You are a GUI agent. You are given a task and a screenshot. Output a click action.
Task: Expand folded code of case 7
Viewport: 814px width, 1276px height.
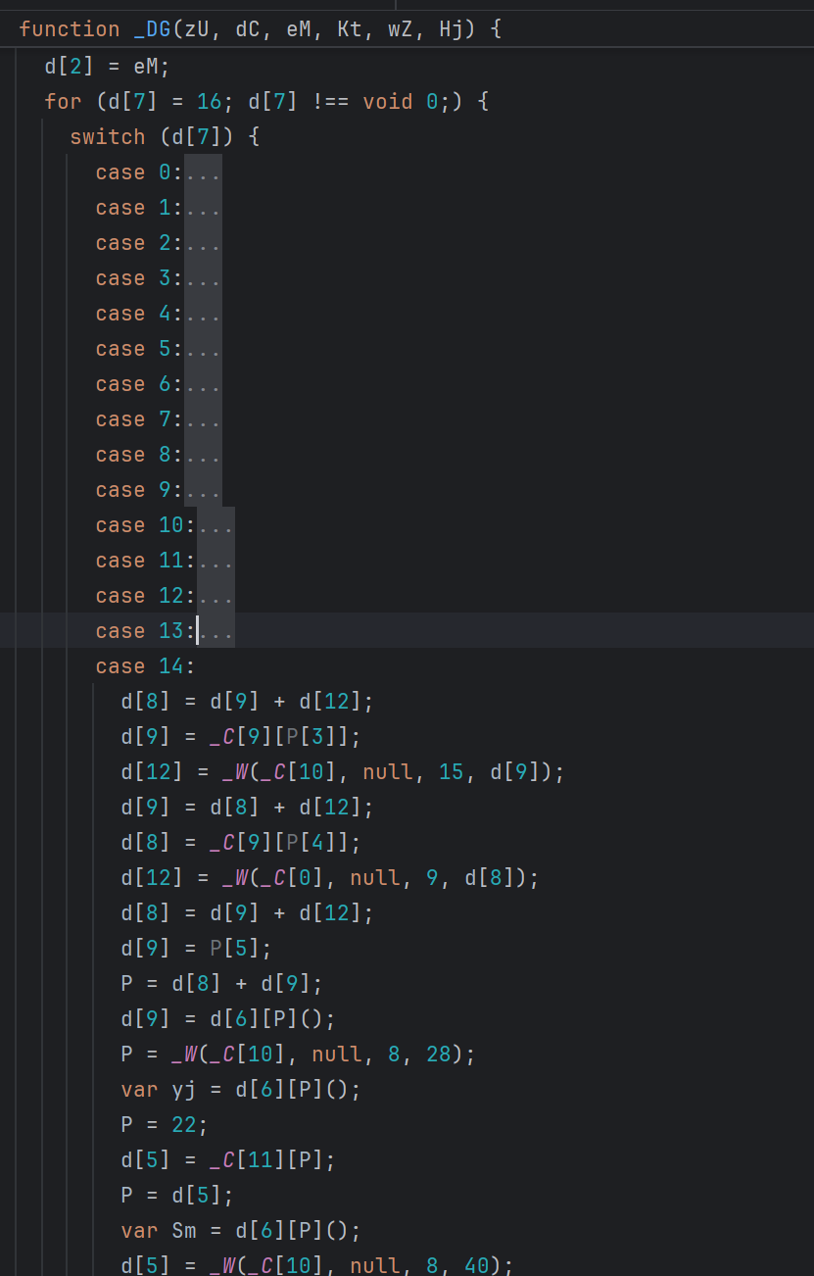tap(203, 419)
